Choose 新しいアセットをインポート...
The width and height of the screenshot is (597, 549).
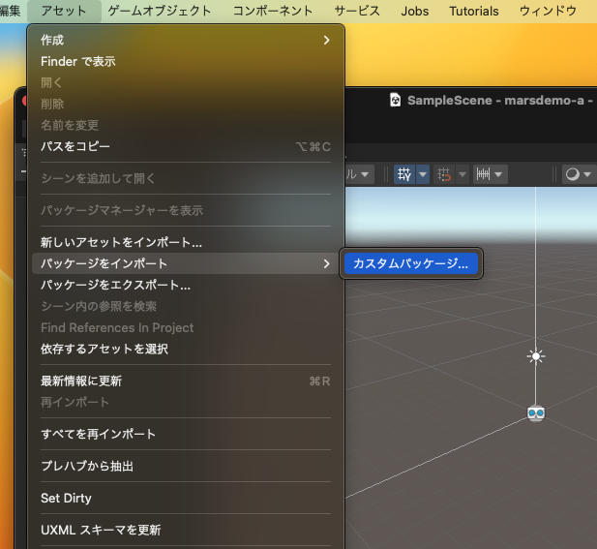tap(186, 242)
